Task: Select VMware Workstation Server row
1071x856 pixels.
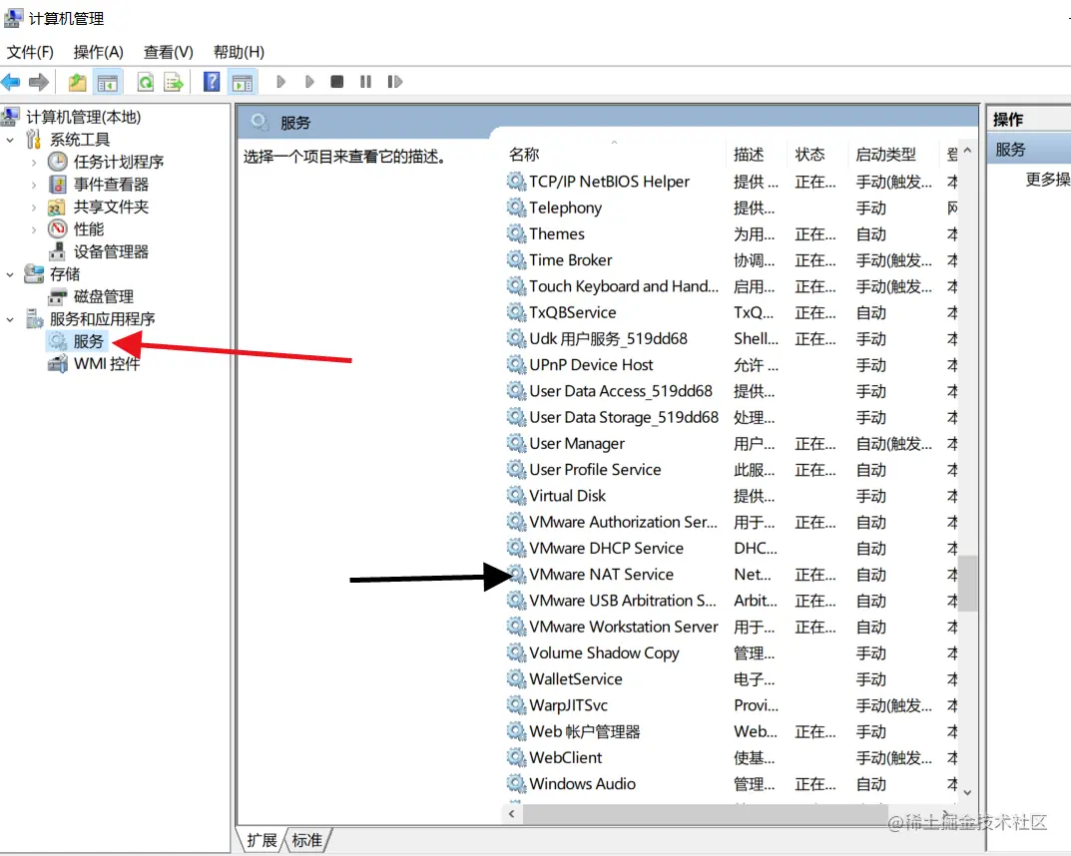Action: [731, 627]
